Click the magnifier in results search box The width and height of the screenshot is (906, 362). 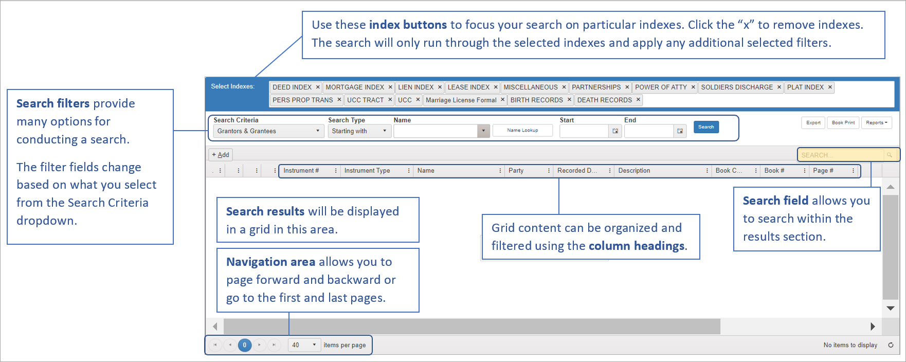point(889,155)
